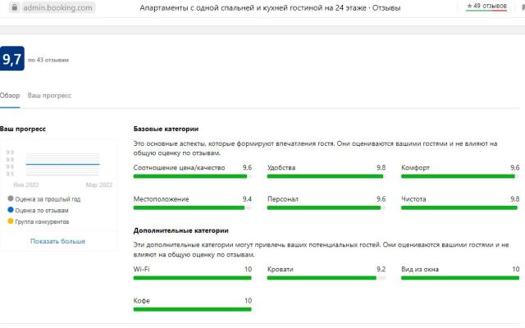Open the Ваш прогресс tab
Image resolution: width=525 pixels, height=328 pixels.
tap(49, 95)
